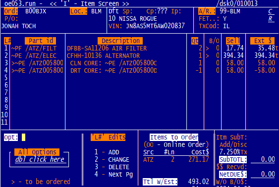The width and height of the screenshot is (279, 187).
Task: Click the Sell column header
Action: (x=233, y=41)
